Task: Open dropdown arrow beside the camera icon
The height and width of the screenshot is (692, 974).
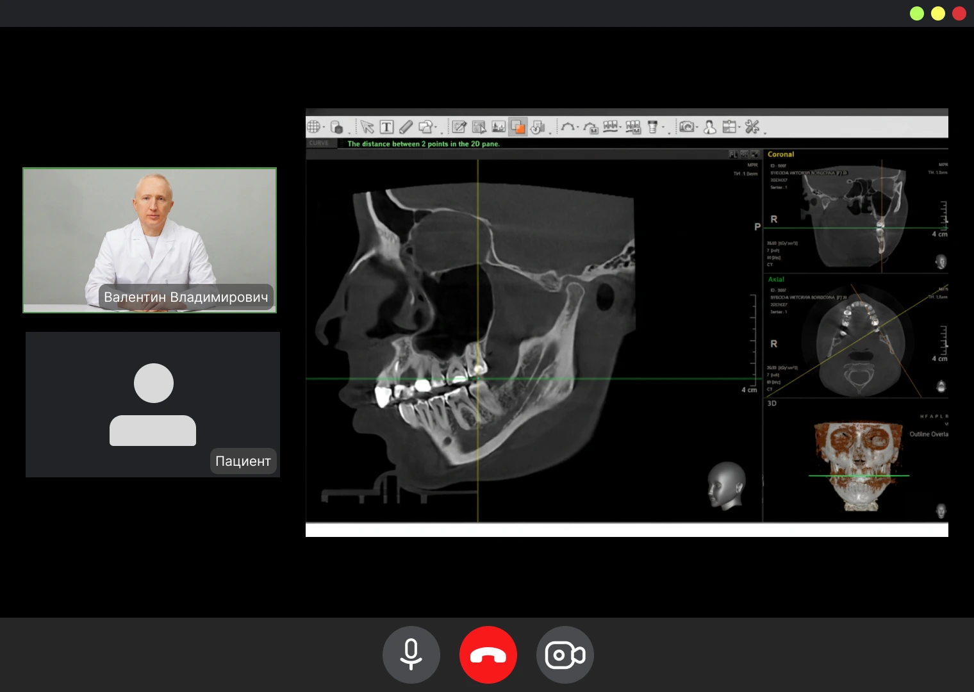Action: click(697, 128)
